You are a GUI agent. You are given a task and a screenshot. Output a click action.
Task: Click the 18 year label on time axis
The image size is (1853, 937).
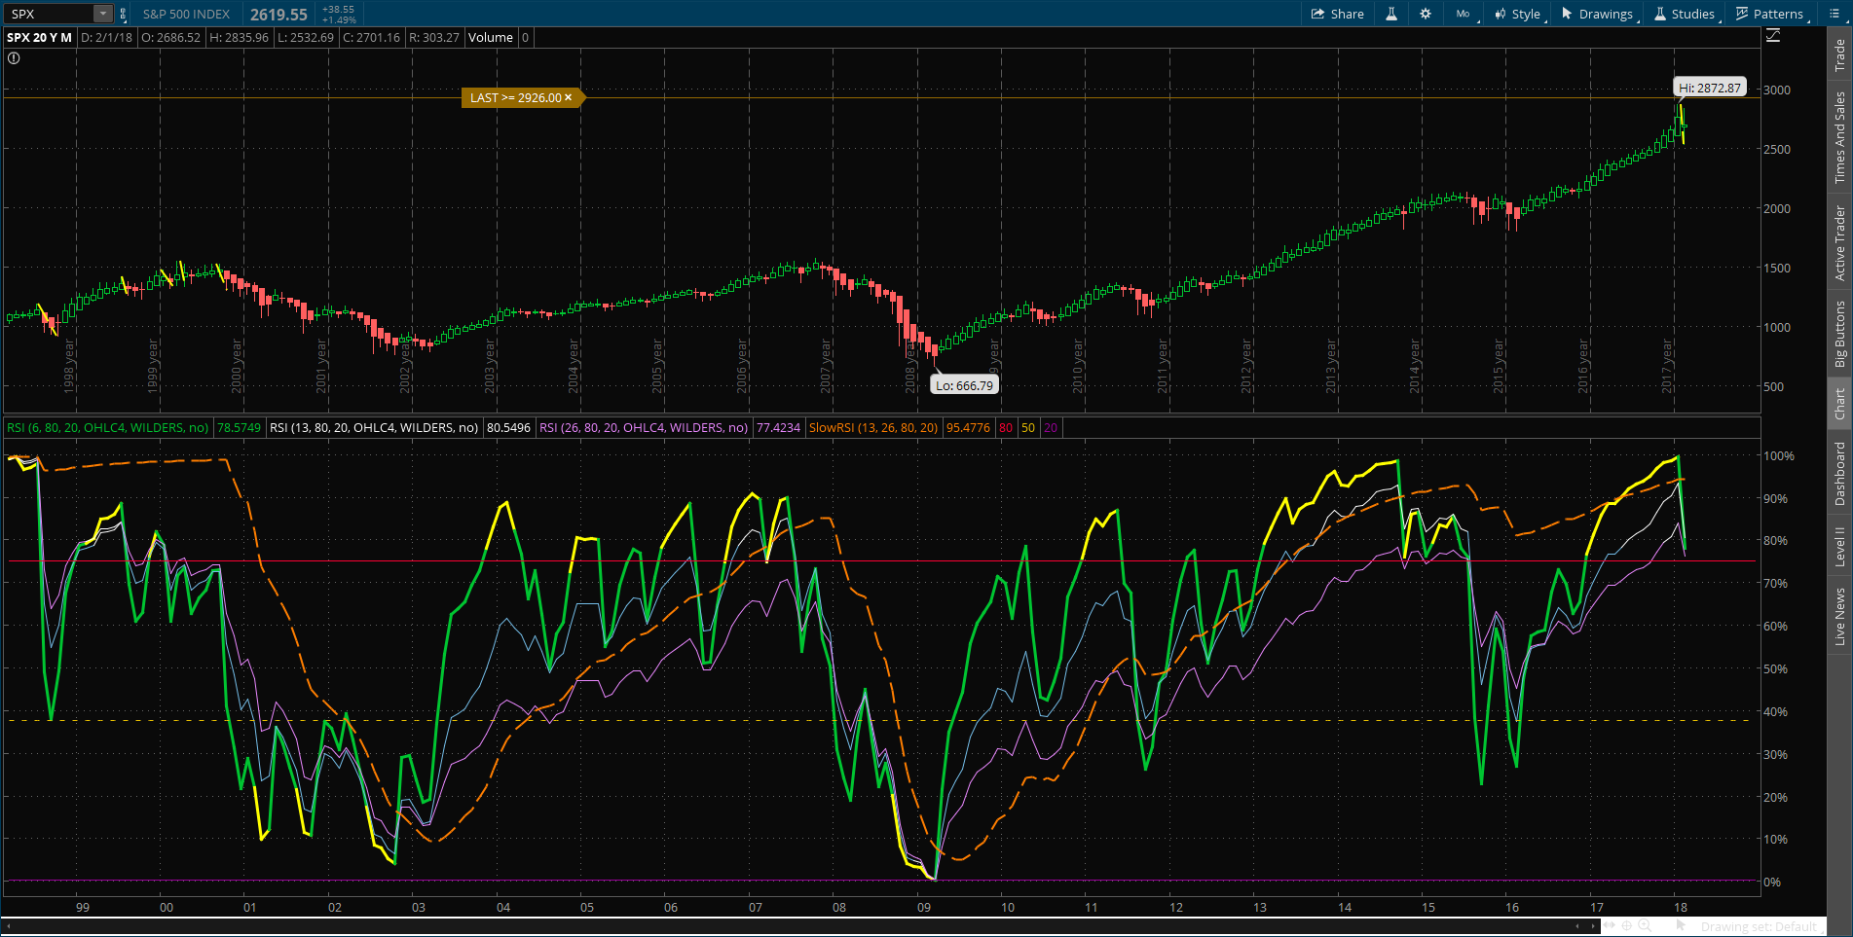pos(1681,907)
